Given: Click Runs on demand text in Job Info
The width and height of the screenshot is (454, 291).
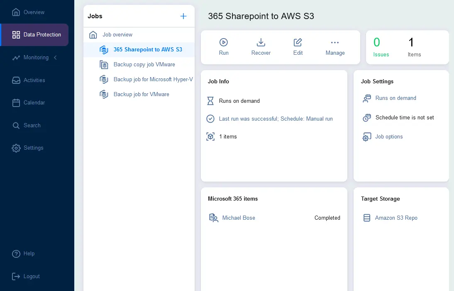Looking at the screenshot, I should point(239,101).
